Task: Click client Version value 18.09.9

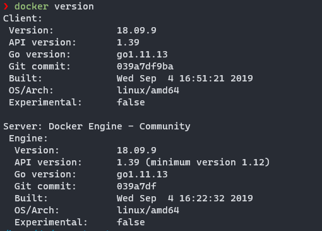Action: click(136, 30)
